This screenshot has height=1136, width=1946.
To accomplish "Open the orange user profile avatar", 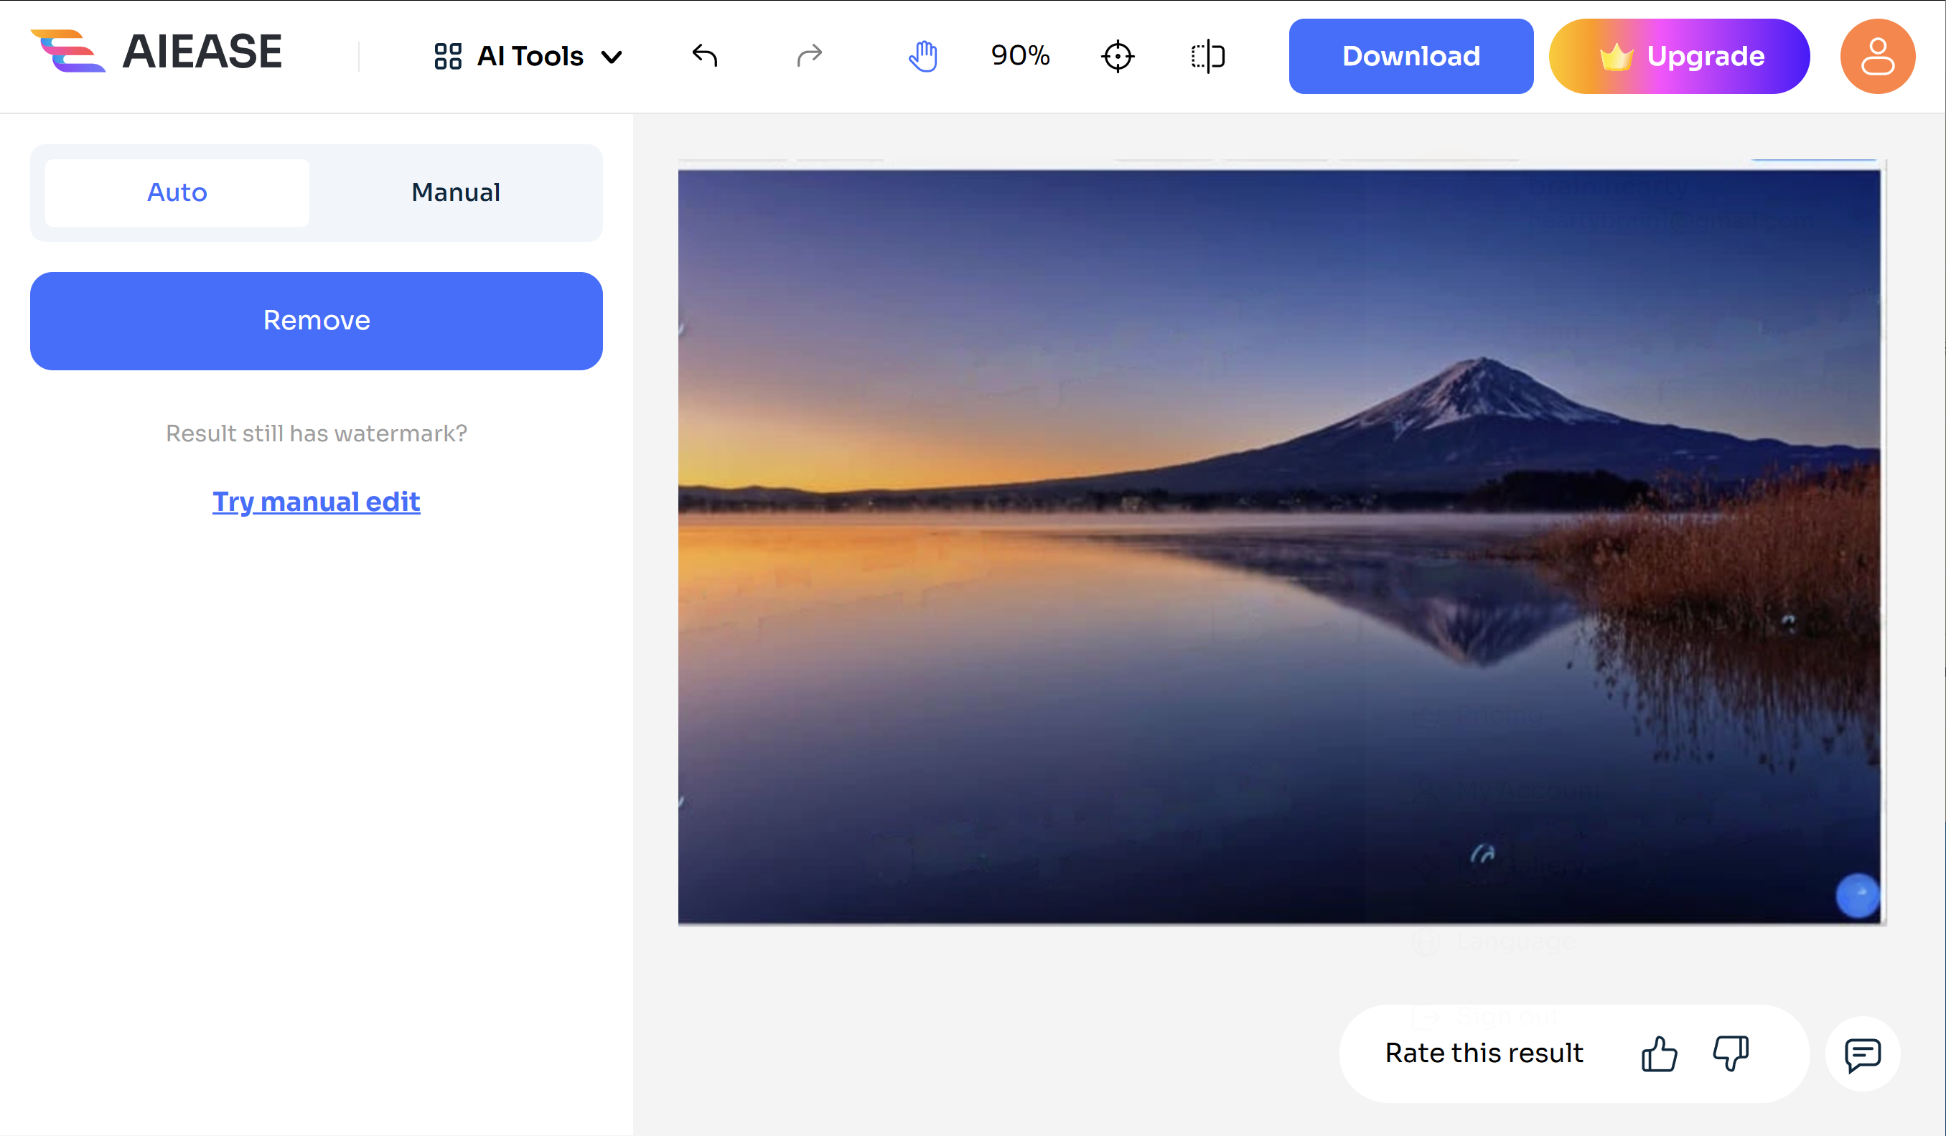I will tap(1877, 57).
